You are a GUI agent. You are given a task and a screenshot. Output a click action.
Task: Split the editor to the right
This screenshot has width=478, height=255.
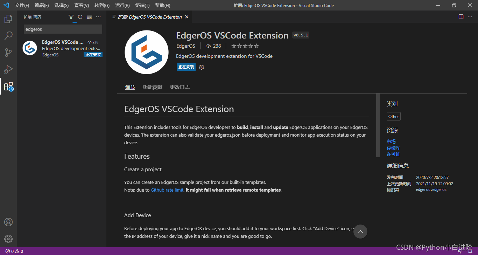(x=461, y=17)
